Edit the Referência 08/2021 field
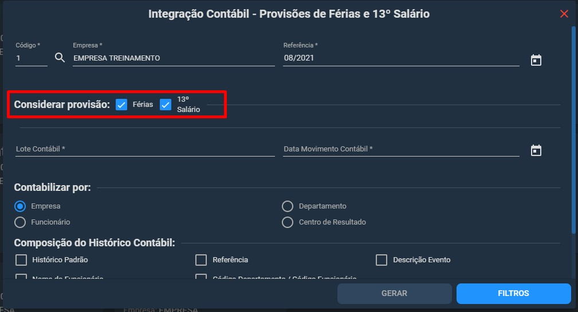The width and height of the screenshot is (578, 312). coord(401,58)
